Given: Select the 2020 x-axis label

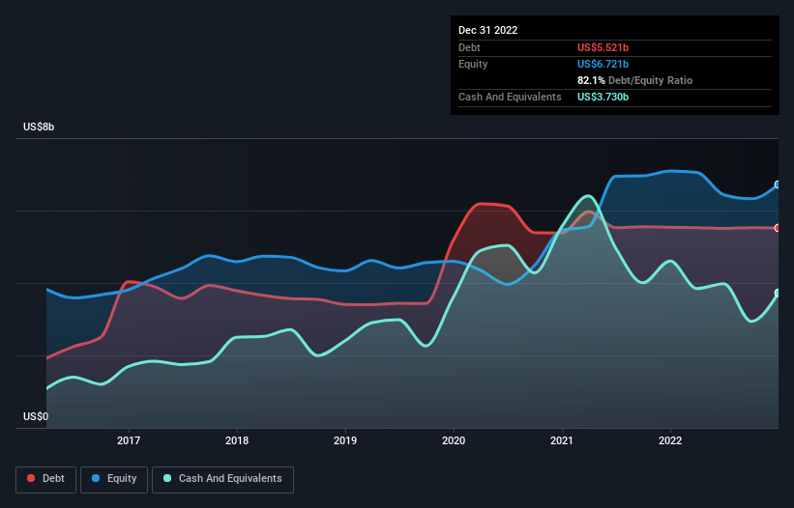Looking at the screenshot, I should (454, 440).
